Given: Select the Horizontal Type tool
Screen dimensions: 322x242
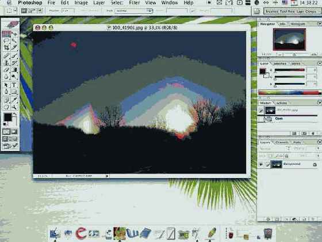Looking at the screenshot, I should point(14,85).
